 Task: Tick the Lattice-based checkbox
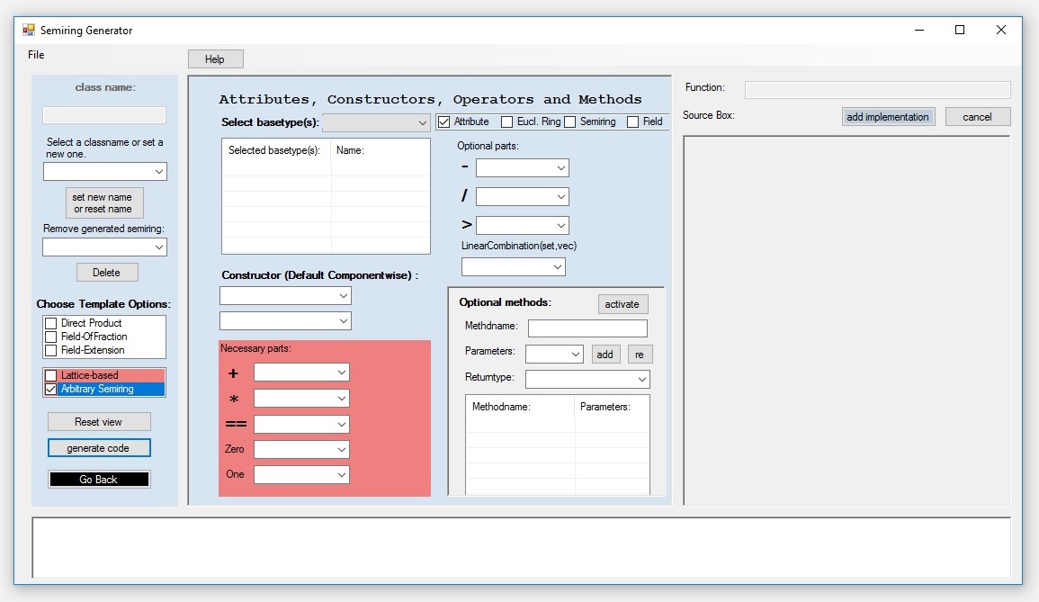(51, 376)
